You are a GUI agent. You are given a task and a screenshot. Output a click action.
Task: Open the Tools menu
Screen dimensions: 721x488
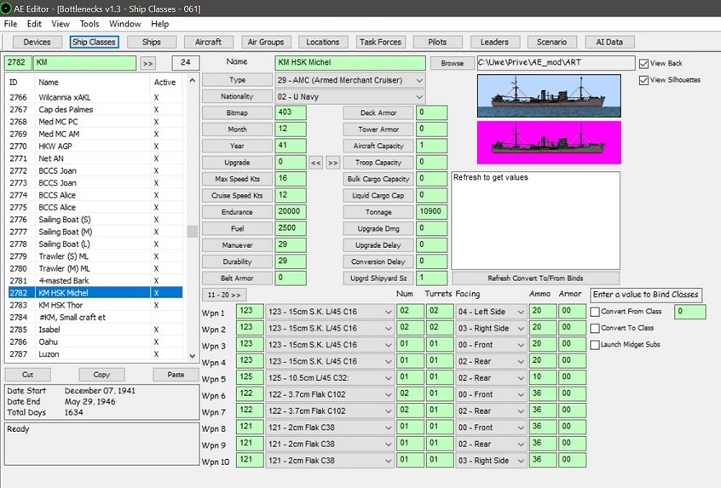point(89,24)
